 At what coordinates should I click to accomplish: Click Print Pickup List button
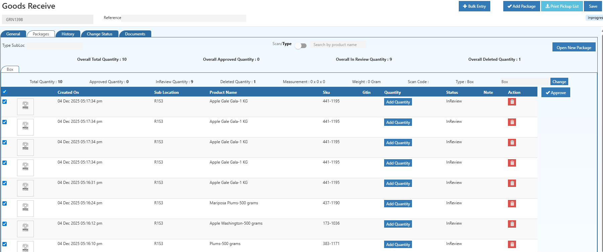point(562,6)
